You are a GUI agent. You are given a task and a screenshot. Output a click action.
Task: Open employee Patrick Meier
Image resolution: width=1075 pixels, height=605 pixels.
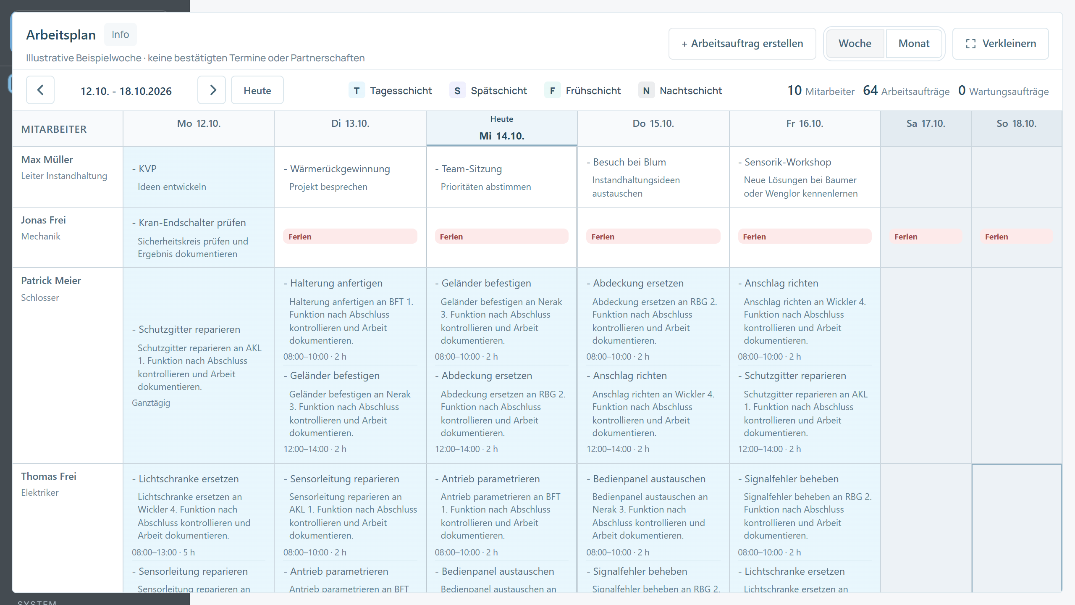click(51, 281)
